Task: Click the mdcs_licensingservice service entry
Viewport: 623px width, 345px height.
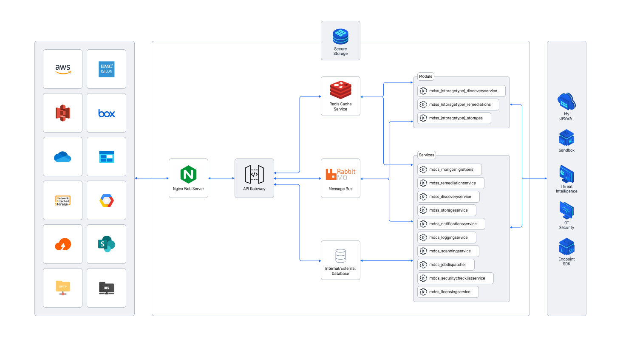Action: (x=448, y=292)
